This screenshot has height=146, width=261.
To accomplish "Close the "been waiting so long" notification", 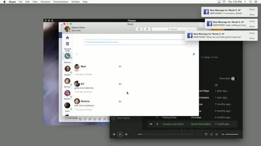I will pos(252,21).
